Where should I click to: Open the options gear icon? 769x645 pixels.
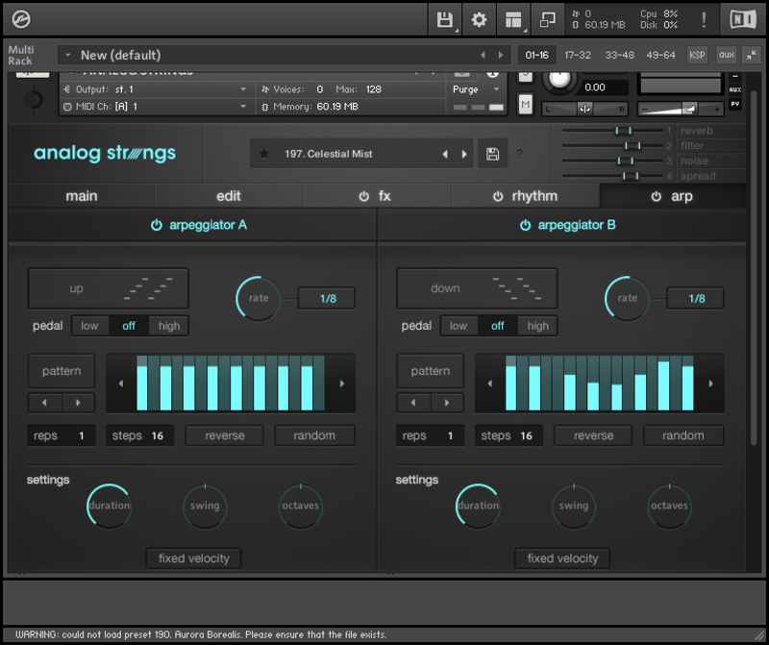[x=479, y=19]
